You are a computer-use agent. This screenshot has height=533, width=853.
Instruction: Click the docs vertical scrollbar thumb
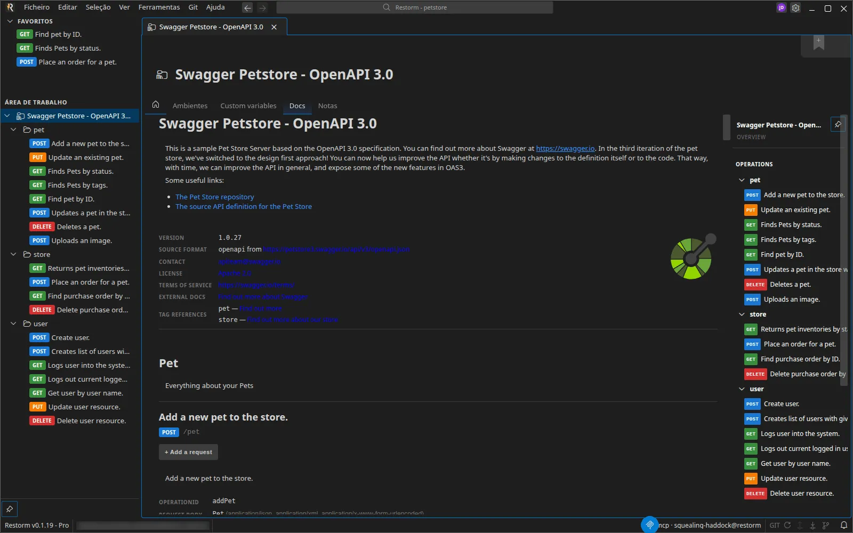coord(726,127)
